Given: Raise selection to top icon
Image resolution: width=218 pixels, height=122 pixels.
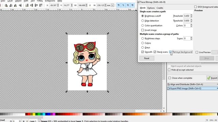Looking at the screenshot, I should (x=41, y=5).
